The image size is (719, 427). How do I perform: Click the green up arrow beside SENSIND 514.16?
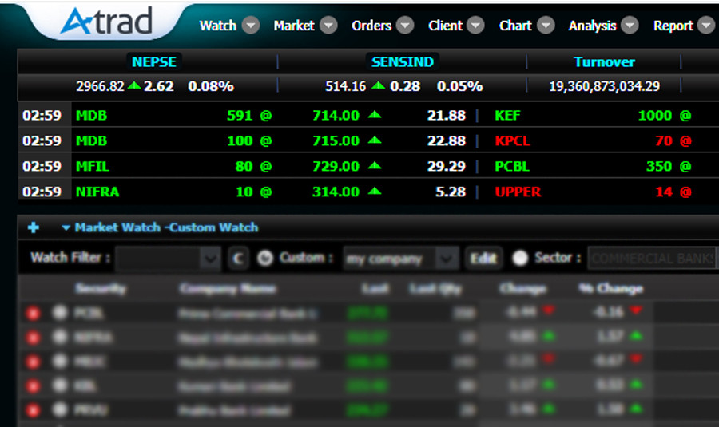(x=379, y=85)
